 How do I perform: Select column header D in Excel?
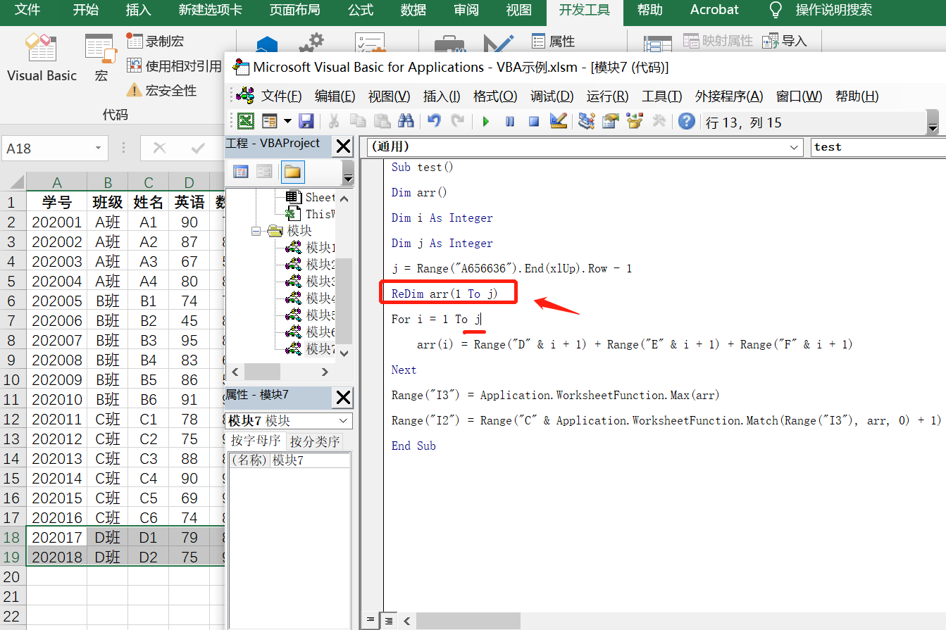click(189, 182)
